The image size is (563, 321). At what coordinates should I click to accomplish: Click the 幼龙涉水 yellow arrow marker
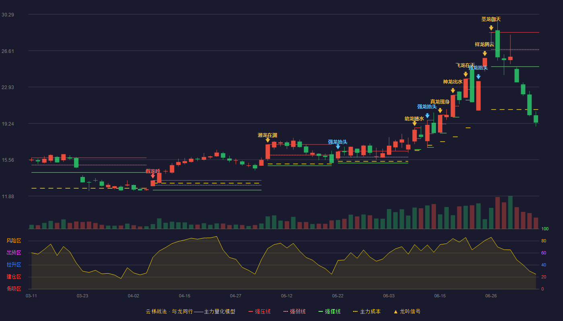pyautogui.click(x=414, y=123)
